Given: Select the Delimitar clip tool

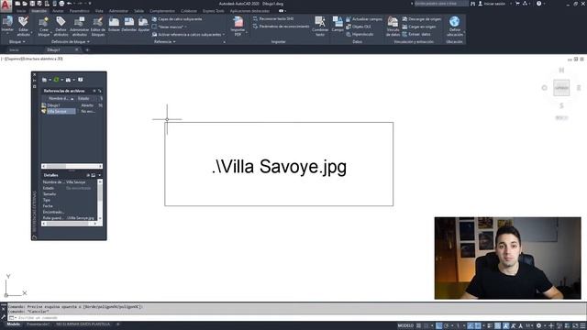Looking at the screenshot, I should 129,25.
